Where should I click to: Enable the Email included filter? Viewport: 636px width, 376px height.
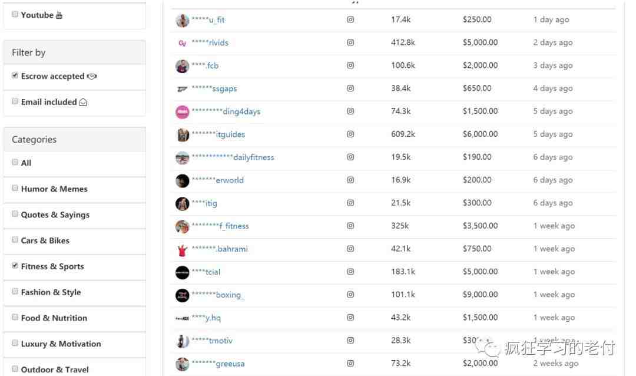point(15,101)
